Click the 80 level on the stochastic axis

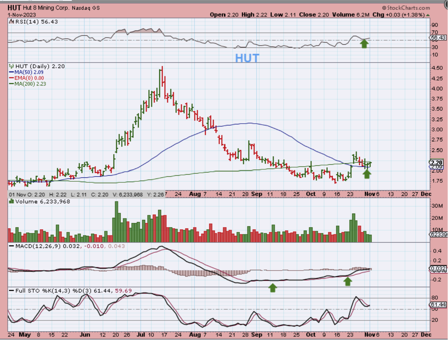pos(435,297)
